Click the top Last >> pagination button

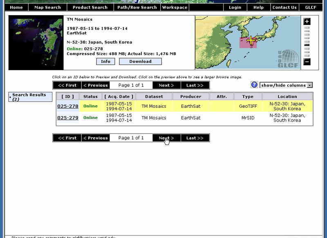click(x=195, y=85)
